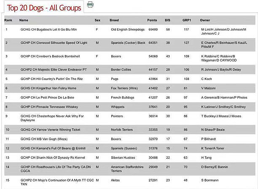The width and height of the screenshot is (258, 189).
Task: Open the Top 20 Dogs - All Groups tab
Action: (x=44, y=8)
